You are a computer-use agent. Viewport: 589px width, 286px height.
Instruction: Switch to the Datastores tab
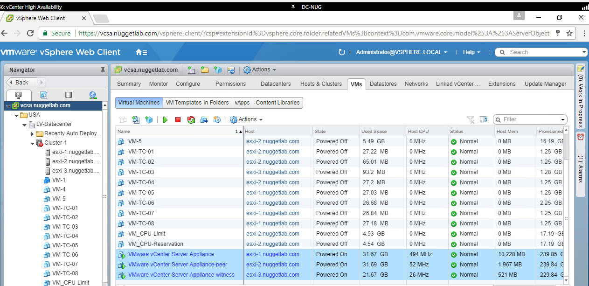coord(383,84)
